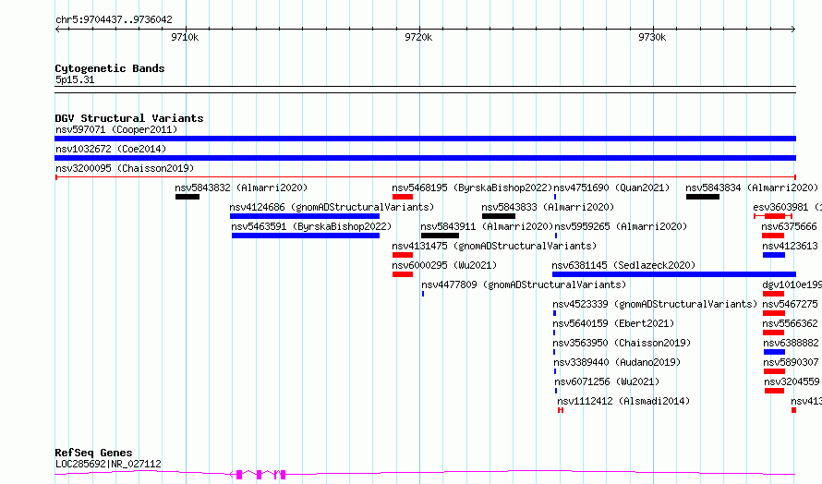This screenshot has height=484, width=822.
Task: Open the nsv3200095 (Chaisson2019) variant label
Action: coord(125,168)
